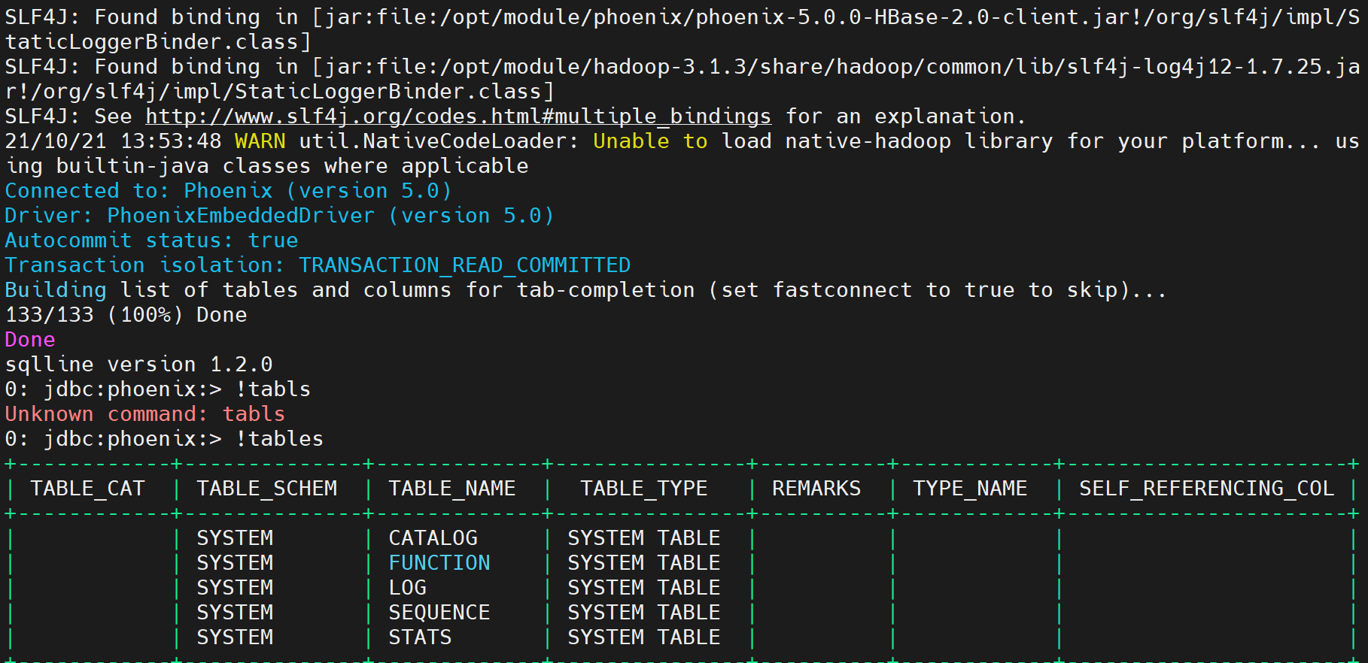Click the REMARKS column header
1368x663 pixels.
pyautogui.click(x=816, y=489)
